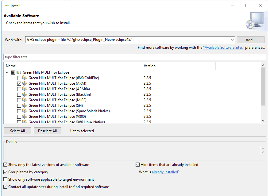This screenshot has height=196, width=270.
Task: Click the software list scroll down arrow
Action: click(x=263, y=121)
